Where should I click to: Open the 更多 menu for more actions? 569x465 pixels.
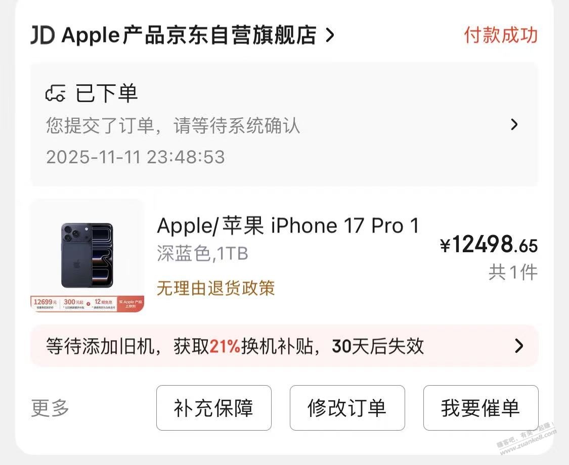(50, 408)
